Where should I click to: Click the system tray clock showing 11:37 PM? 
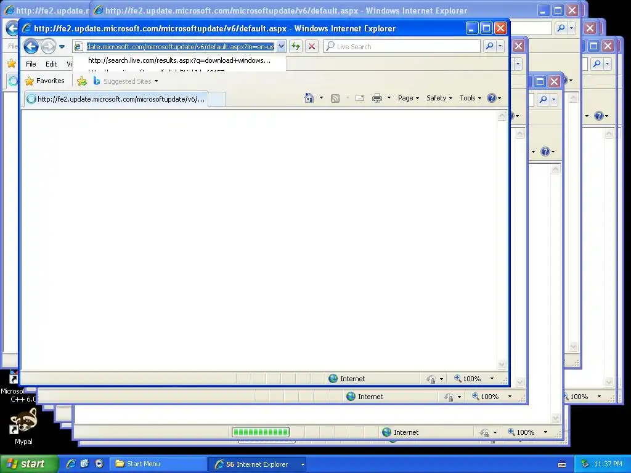coord(608,464)
